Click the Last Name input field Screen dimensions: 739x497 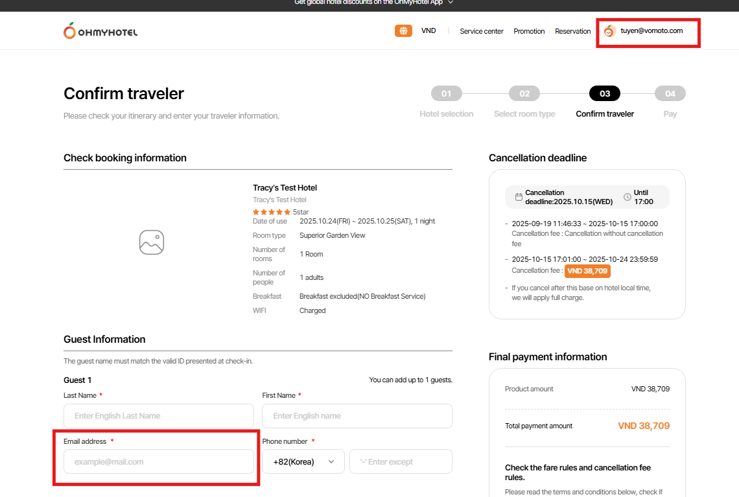point(159,416)
